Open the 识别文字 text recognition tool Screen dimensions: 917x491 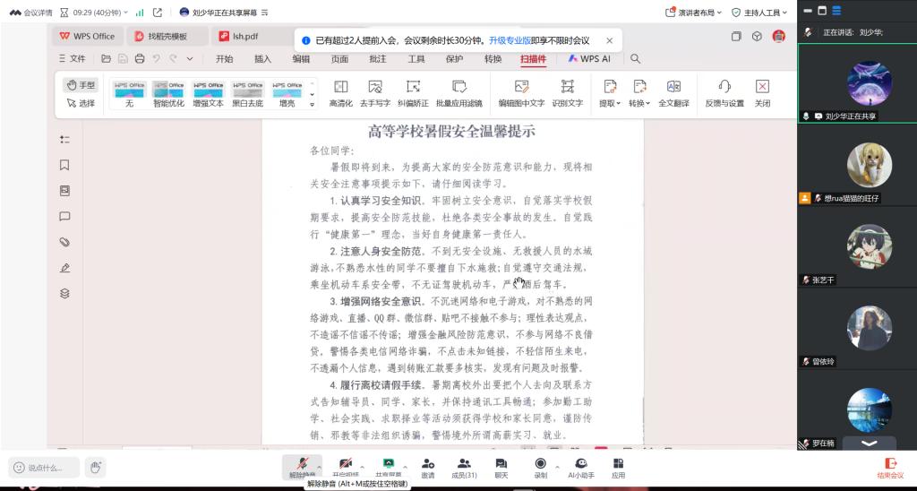[x=567, y=93]
